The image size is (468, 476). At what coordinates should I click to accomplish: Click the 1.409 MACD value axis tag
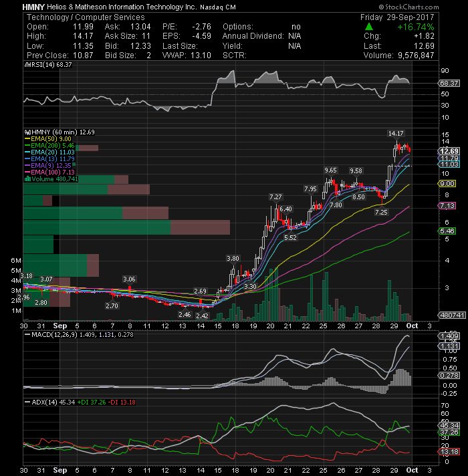point(449,336)
